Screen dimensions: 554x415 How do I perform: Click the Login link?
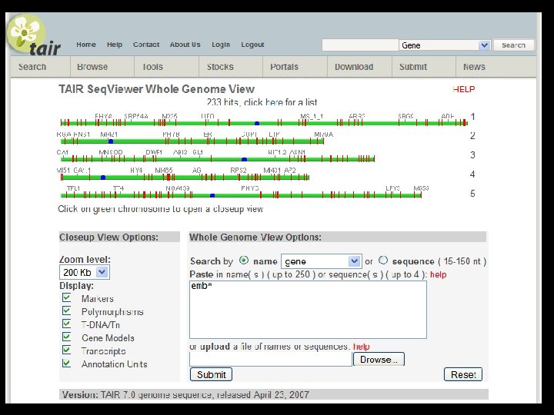click(221, 45)
